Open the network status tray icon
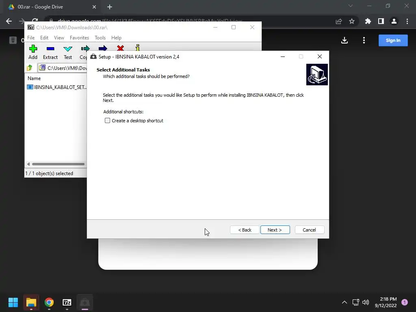 click(355, 302)
